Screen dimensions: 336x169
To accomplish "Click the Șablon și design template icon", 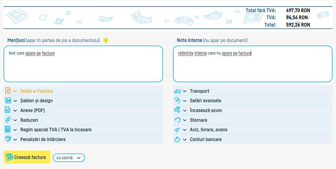I will pyautogui.click(x=8, y=100).
